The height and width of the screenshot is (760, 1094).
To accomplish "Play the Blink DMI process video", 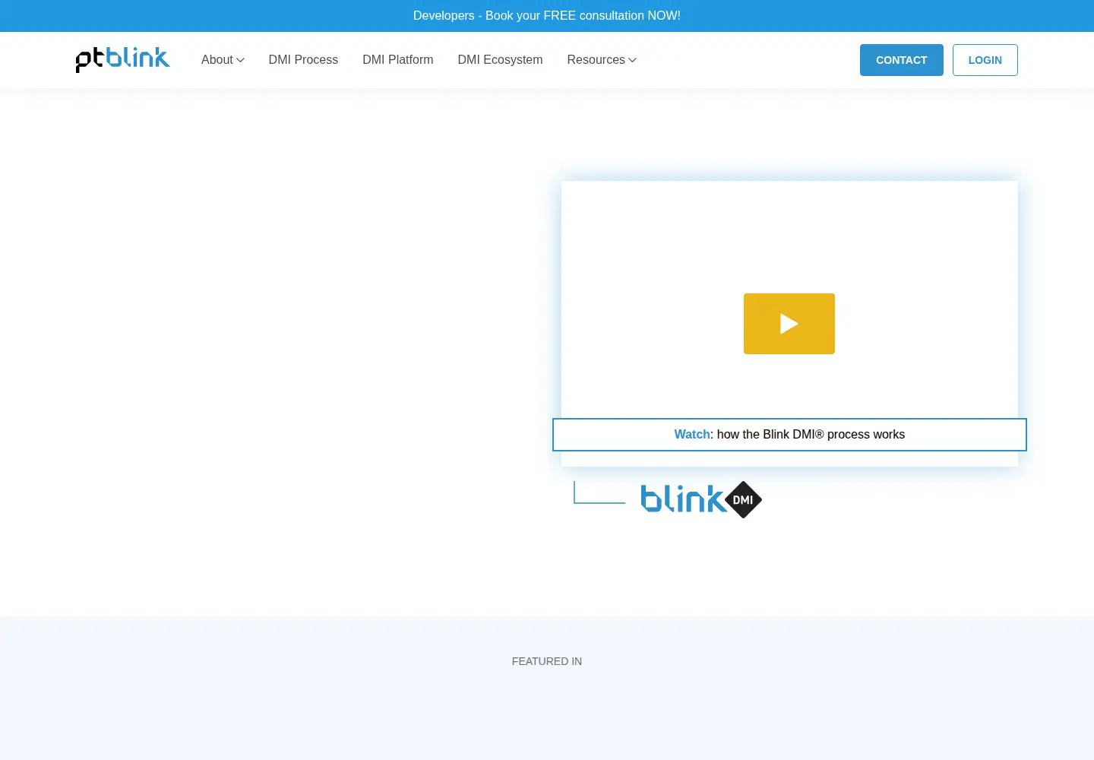I will tap(789, 324).
